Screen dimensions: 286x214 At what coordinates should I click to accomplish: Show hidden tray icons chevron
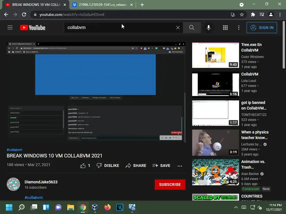point(236,207)
